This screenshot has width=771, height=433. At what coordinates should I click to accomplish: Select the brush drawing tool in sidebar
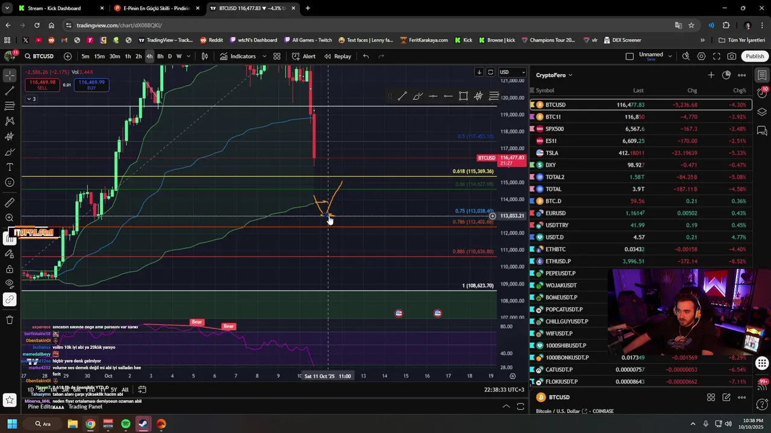pos(10,152)
